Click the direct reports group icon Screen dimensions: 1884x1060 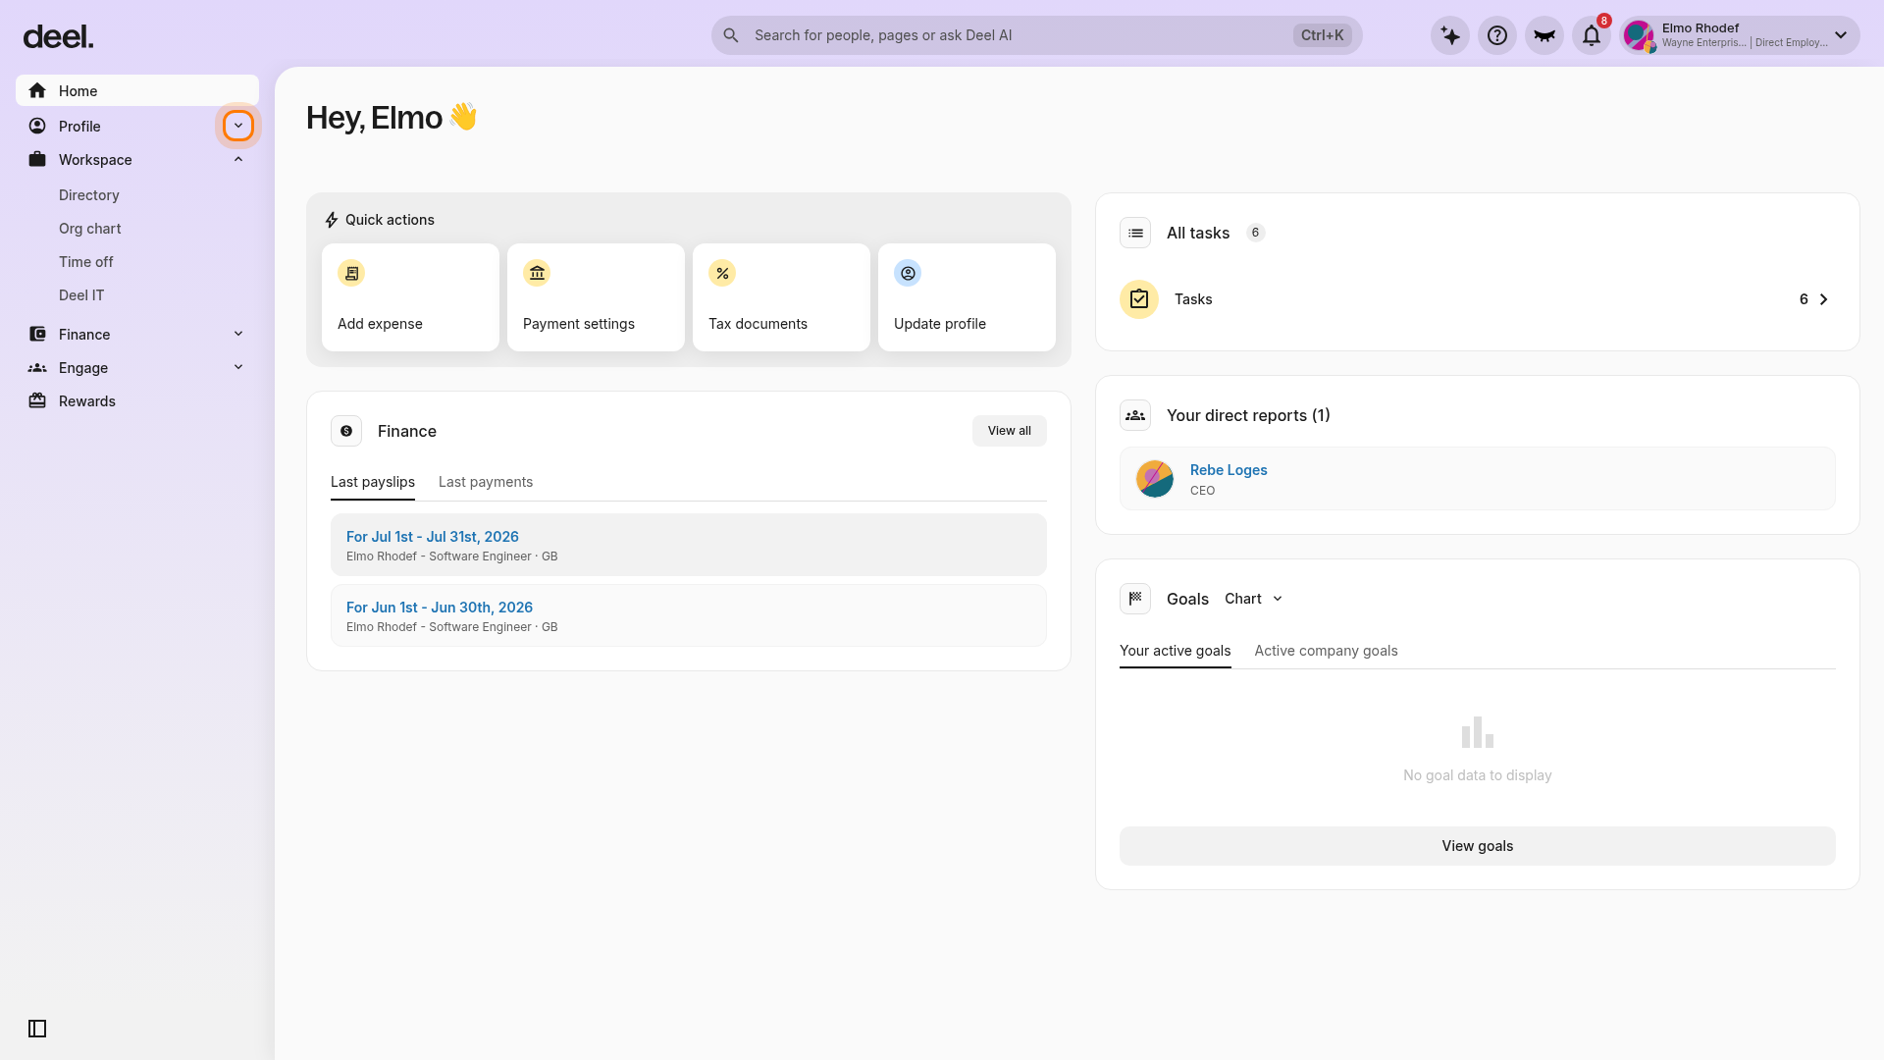point(1135,415)
